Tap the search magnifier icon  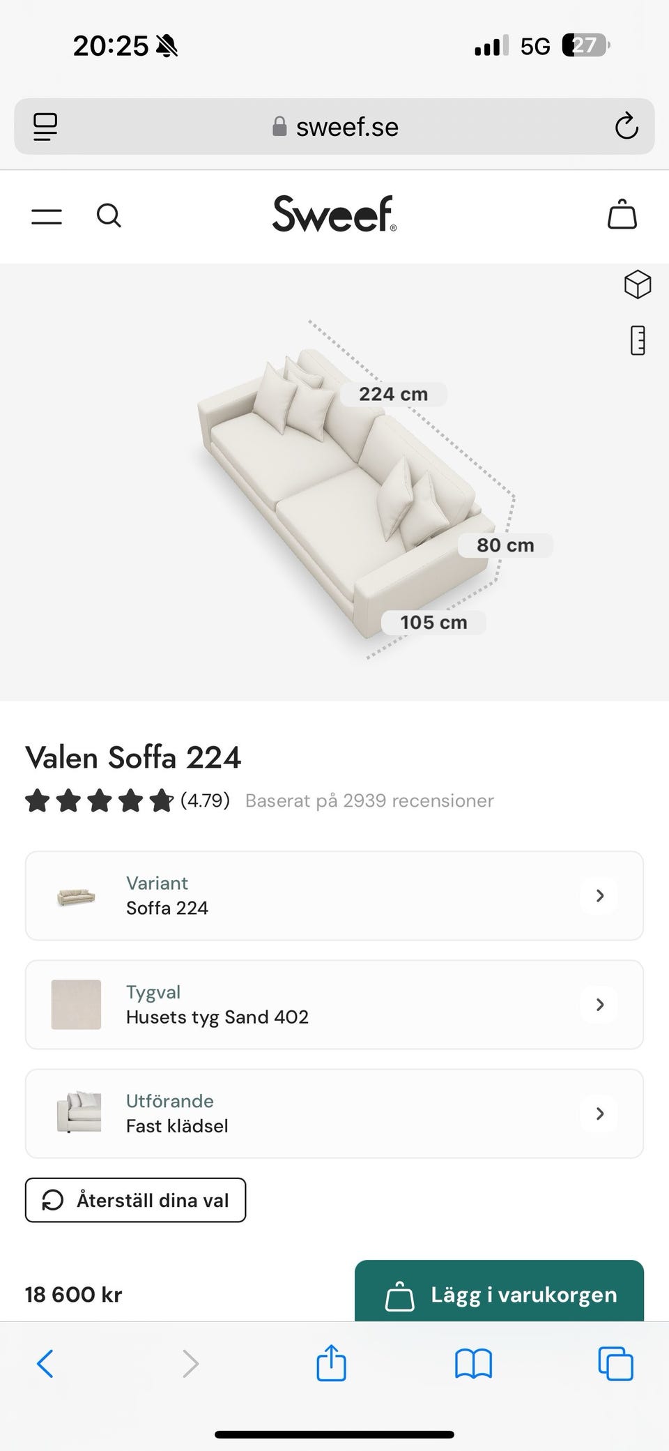[109, 215]
